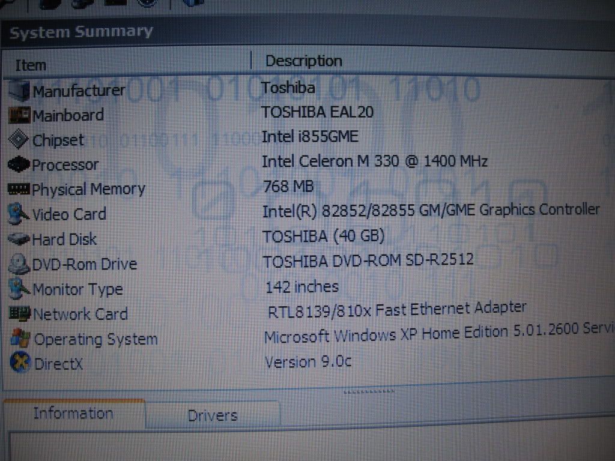Open the Information tab
The image size is (615, 461).
pos(73,413)
